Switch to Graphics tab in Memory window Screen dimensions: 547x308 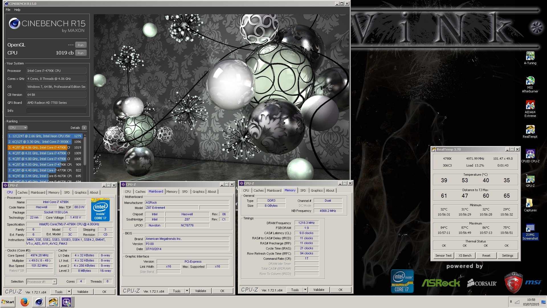317,191
